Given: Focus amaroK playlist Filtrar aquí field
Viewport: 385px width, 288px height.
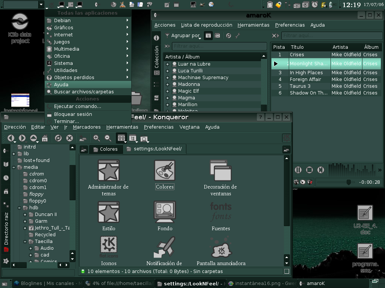Looking at the screenshot, I should 332,36.
